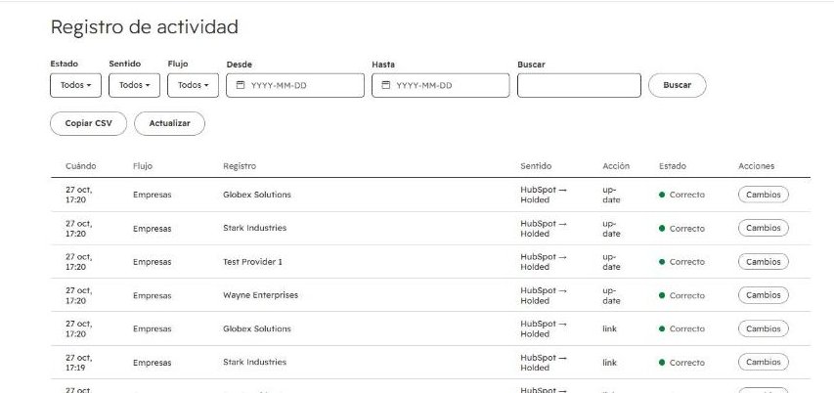Click the Registro de actividad heading
The image size is (834, 393).
(144, 26)
